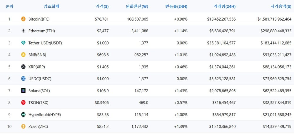This screenshot has height=135, width=294.
Task: Select Ethereum change +1.14%
Action: click(181, 31)
